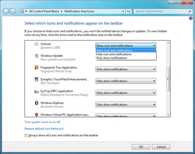
Task: Click the Speakers: 100% subtitle
Action: 51,48
